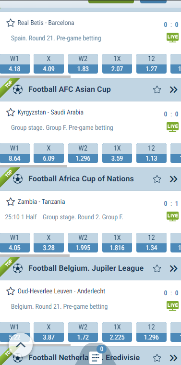This screenshot has width=181, height=365.
Task: Click live icon for Oud-Heverlee Leuven match
Action: click(x=173, y=306)
